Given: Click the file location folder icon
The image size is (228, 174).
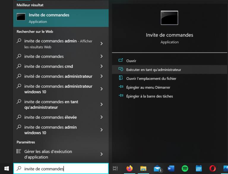Looking at the screenshot, I should tap(121, 78).
